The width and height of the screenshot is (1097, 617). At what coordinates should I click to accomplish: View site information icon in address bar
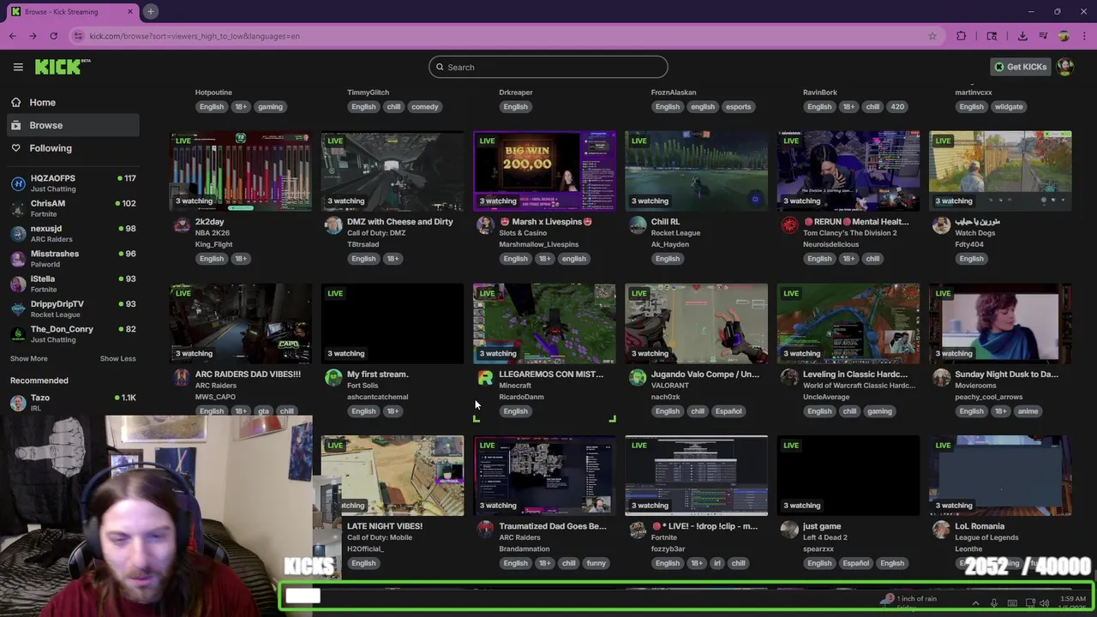pos(79,36)
